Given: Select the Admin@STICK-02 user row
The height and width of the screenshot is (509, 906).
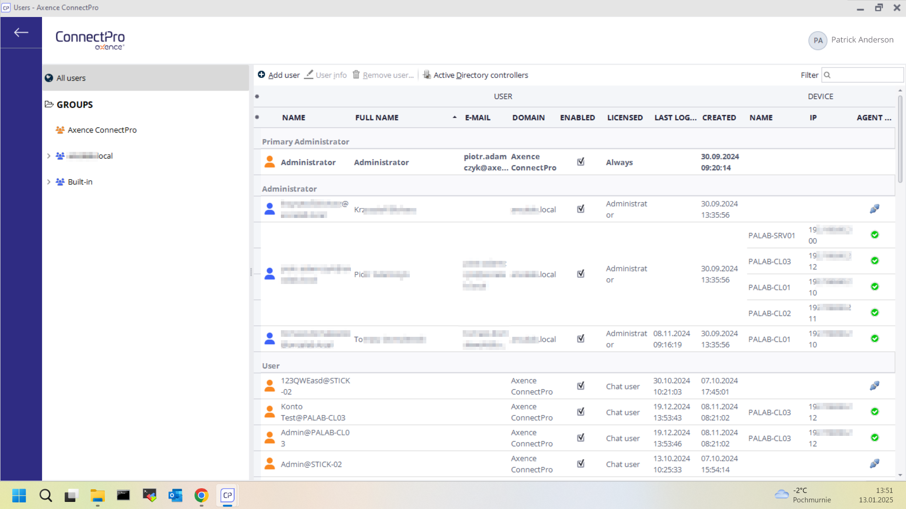Looking at the screenshot, I should (x=574, y=464).
